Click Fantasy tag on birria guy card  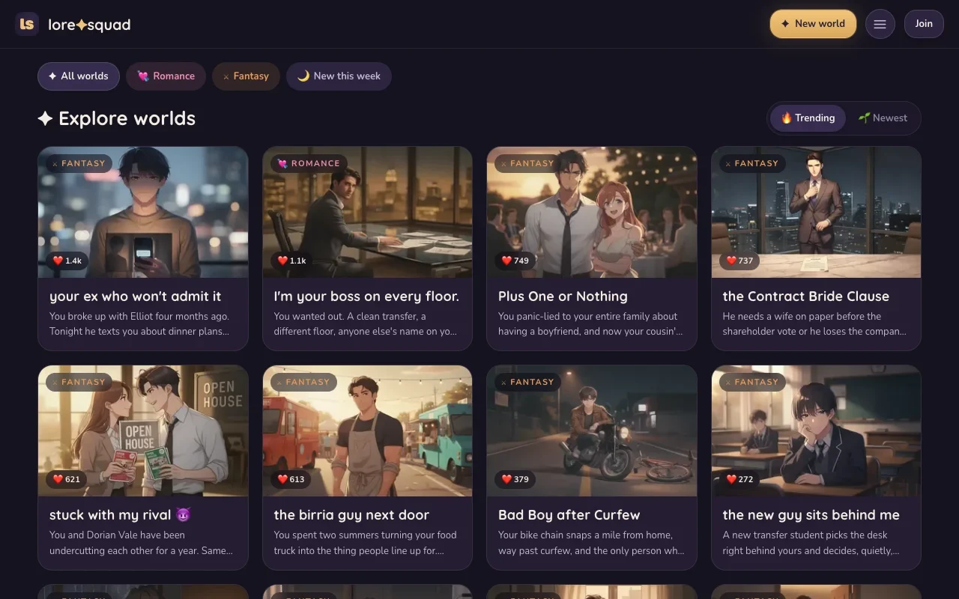point(303,382)
